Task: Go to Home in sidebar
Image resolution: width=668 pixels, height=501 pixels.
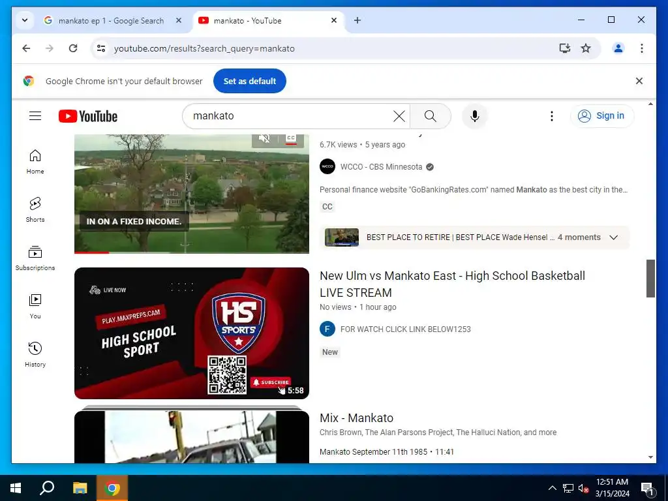Action: coord(35,162)
